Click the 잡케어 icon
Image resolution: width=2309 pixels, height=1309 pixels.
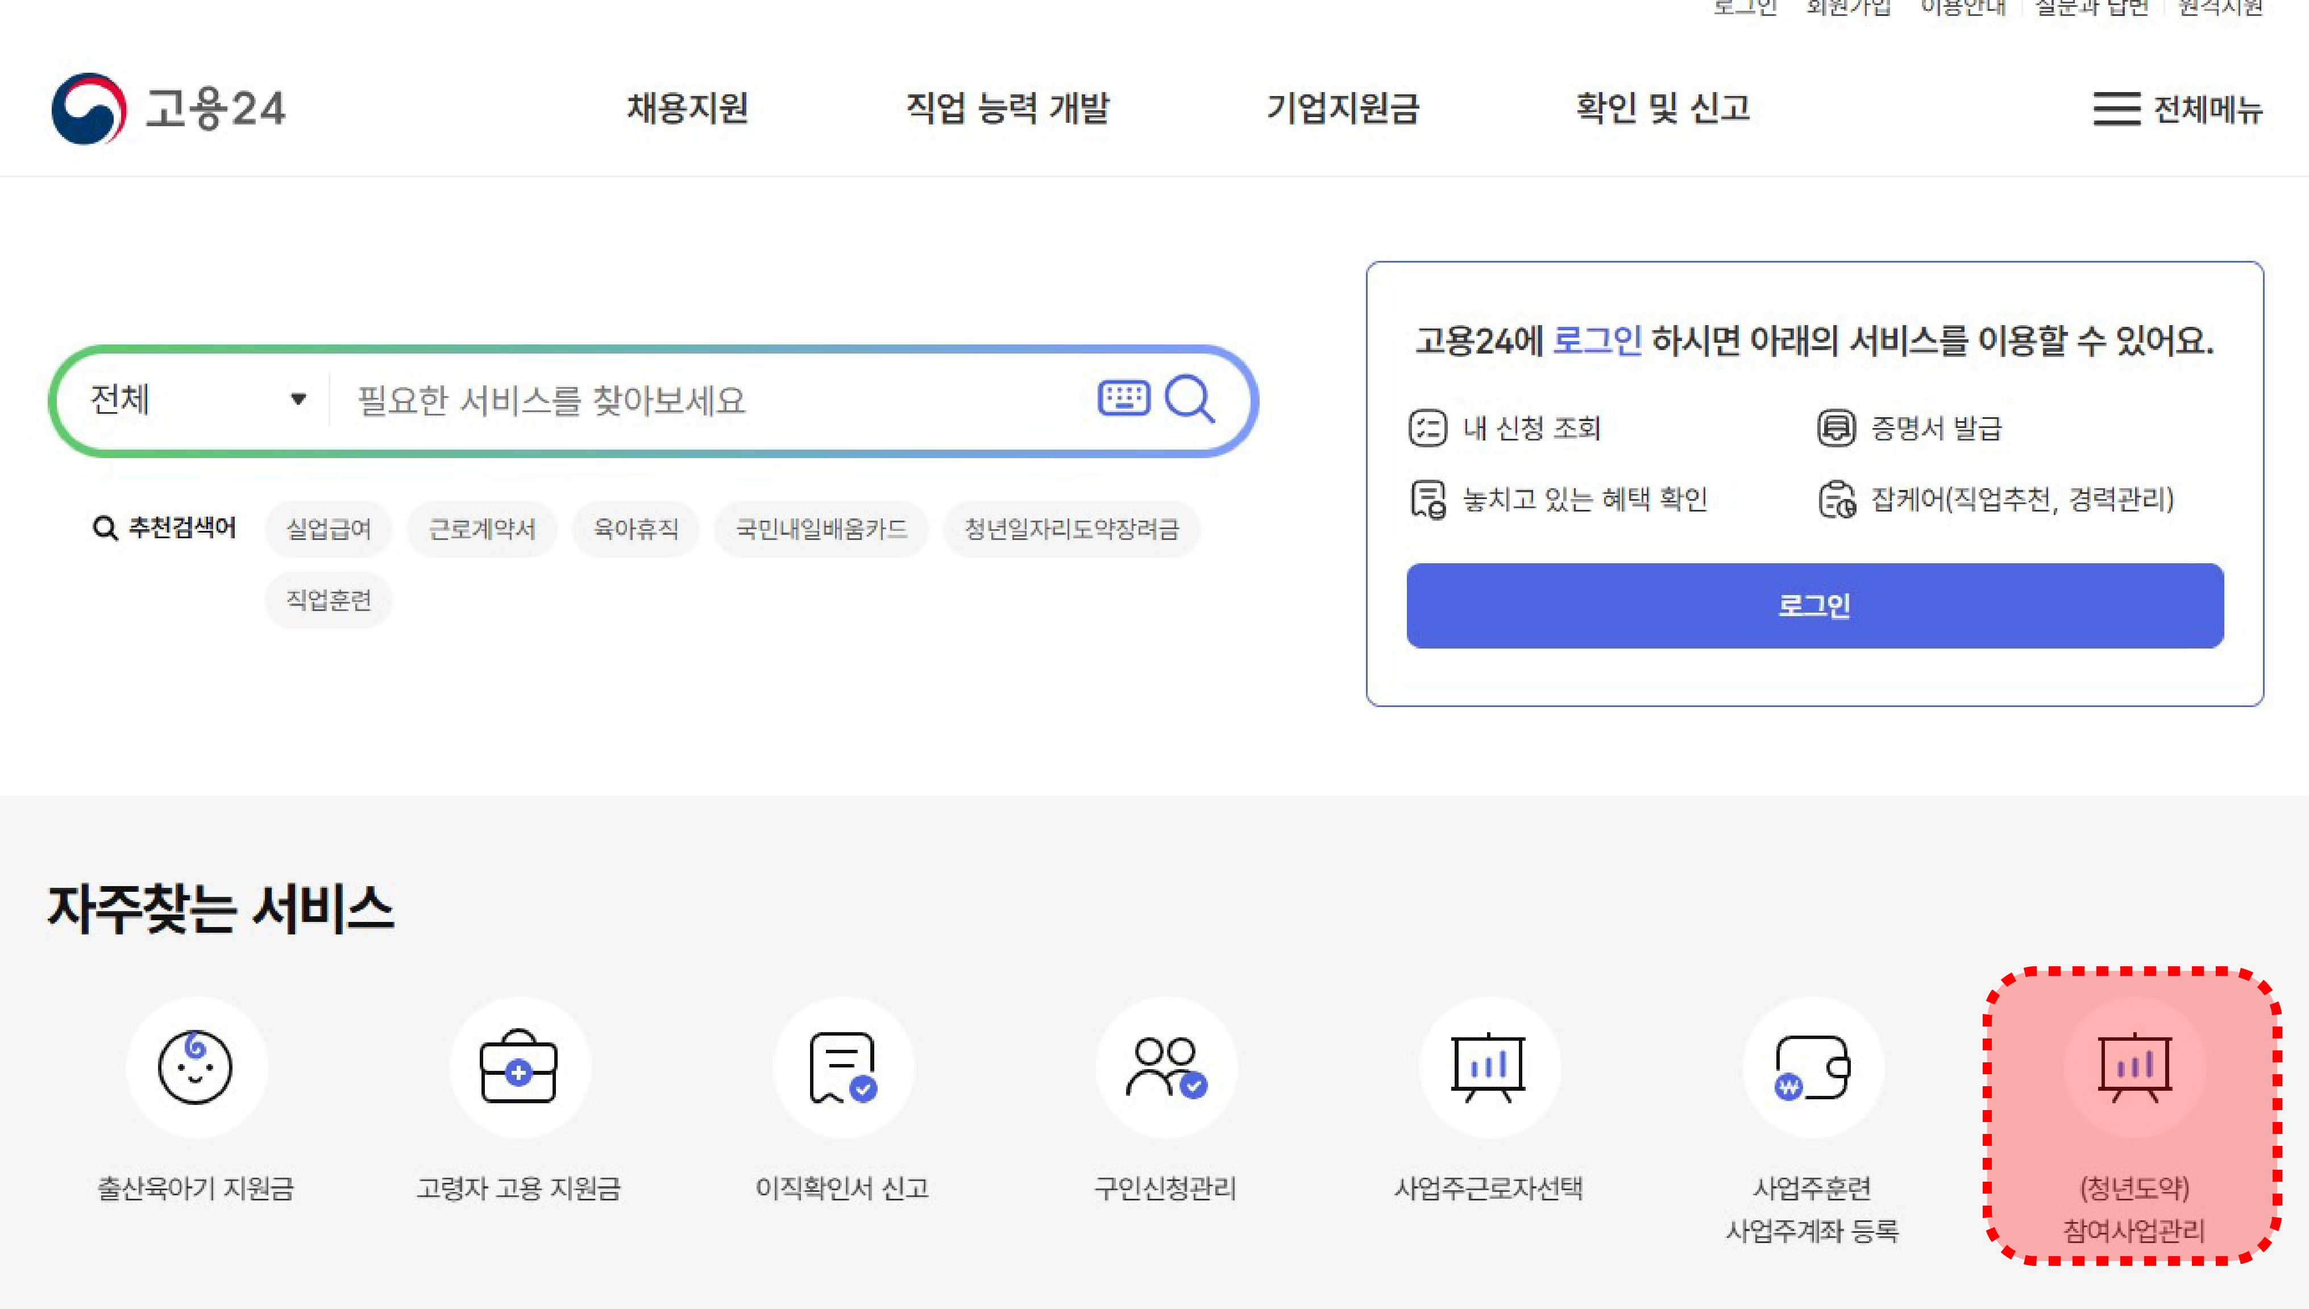point(1836,500)
